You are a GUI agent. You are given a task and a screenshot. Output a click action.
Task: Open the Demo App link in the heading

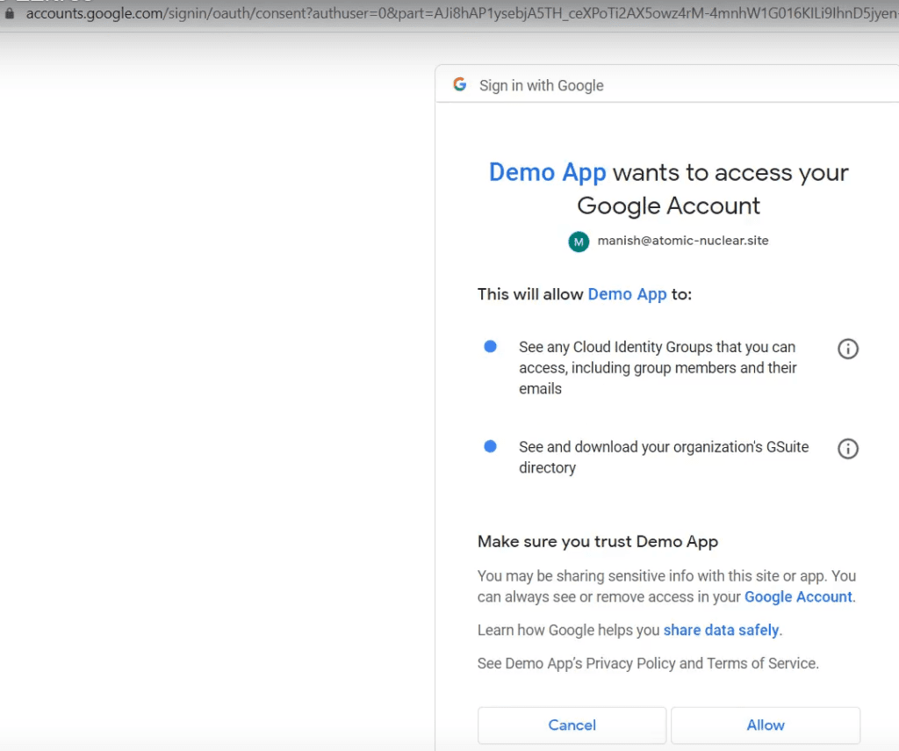click(547, 172)
